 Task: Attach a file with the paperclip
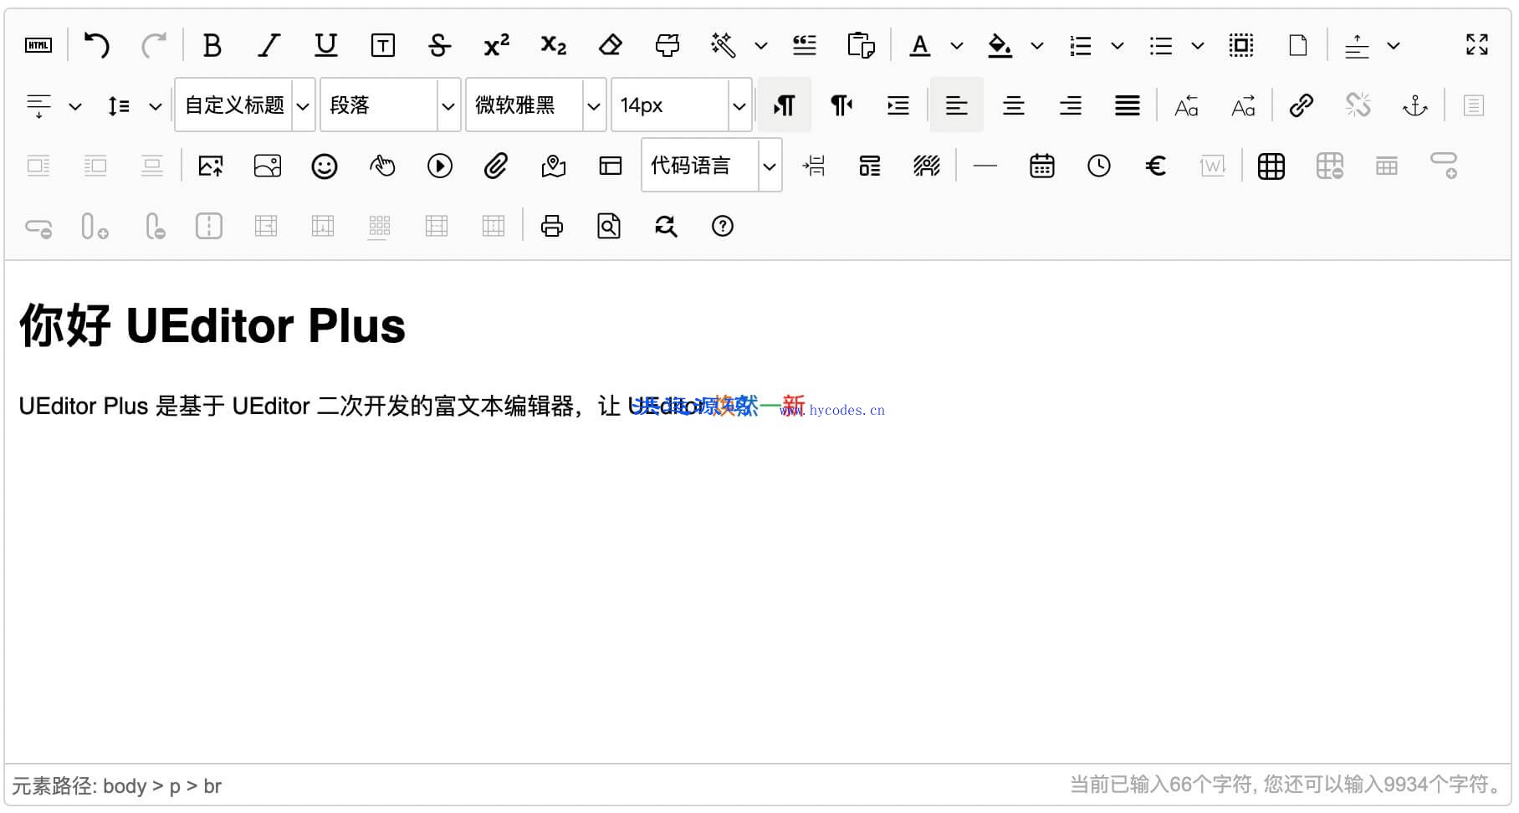(496, 166)
